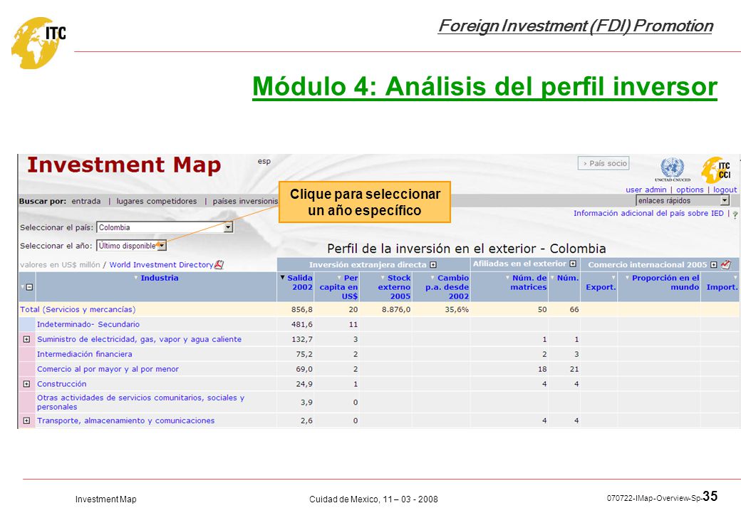Click the esp language label
Screen dimensions: 741x513
point(264,162)
